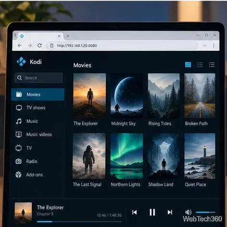227x227 pixels.
Task: Open the Broken Path poster
Action: pos(200,96)
